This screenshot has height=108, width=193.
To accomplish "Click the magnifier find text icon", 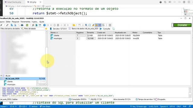I will point(86,25).
